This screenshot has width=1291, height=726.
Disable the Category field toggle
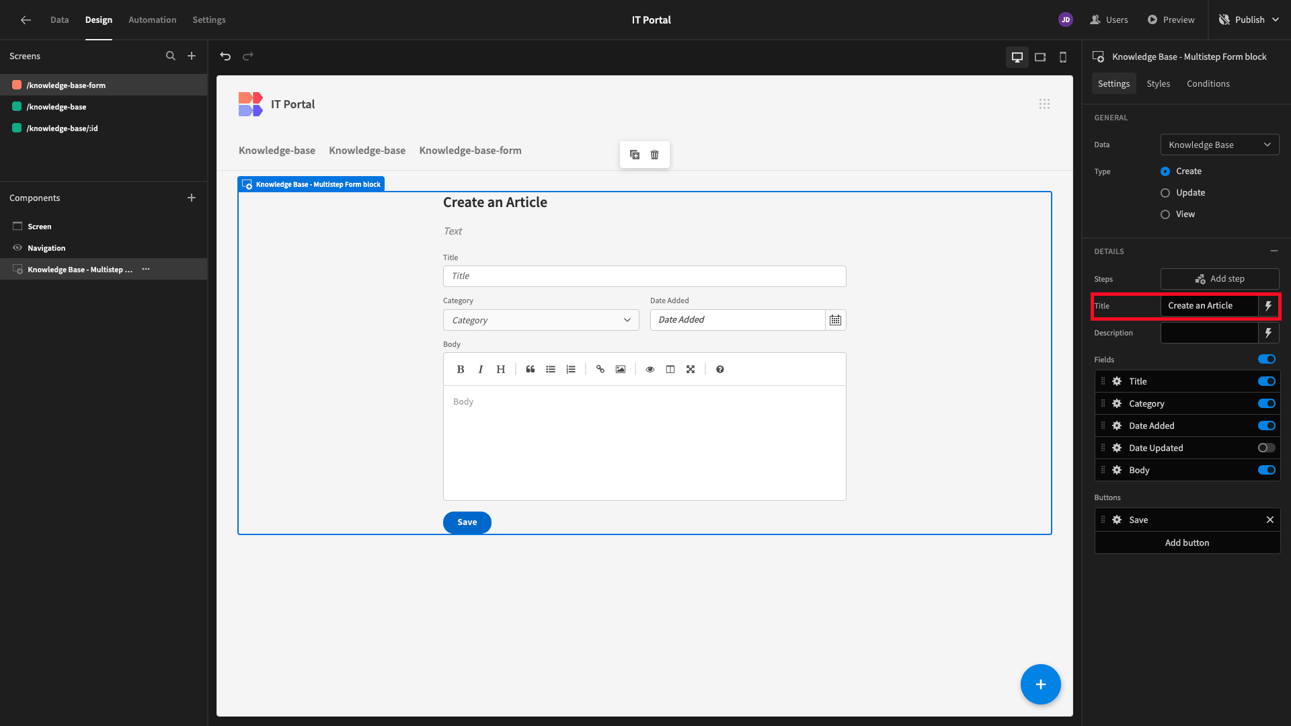coord(1267,403)
